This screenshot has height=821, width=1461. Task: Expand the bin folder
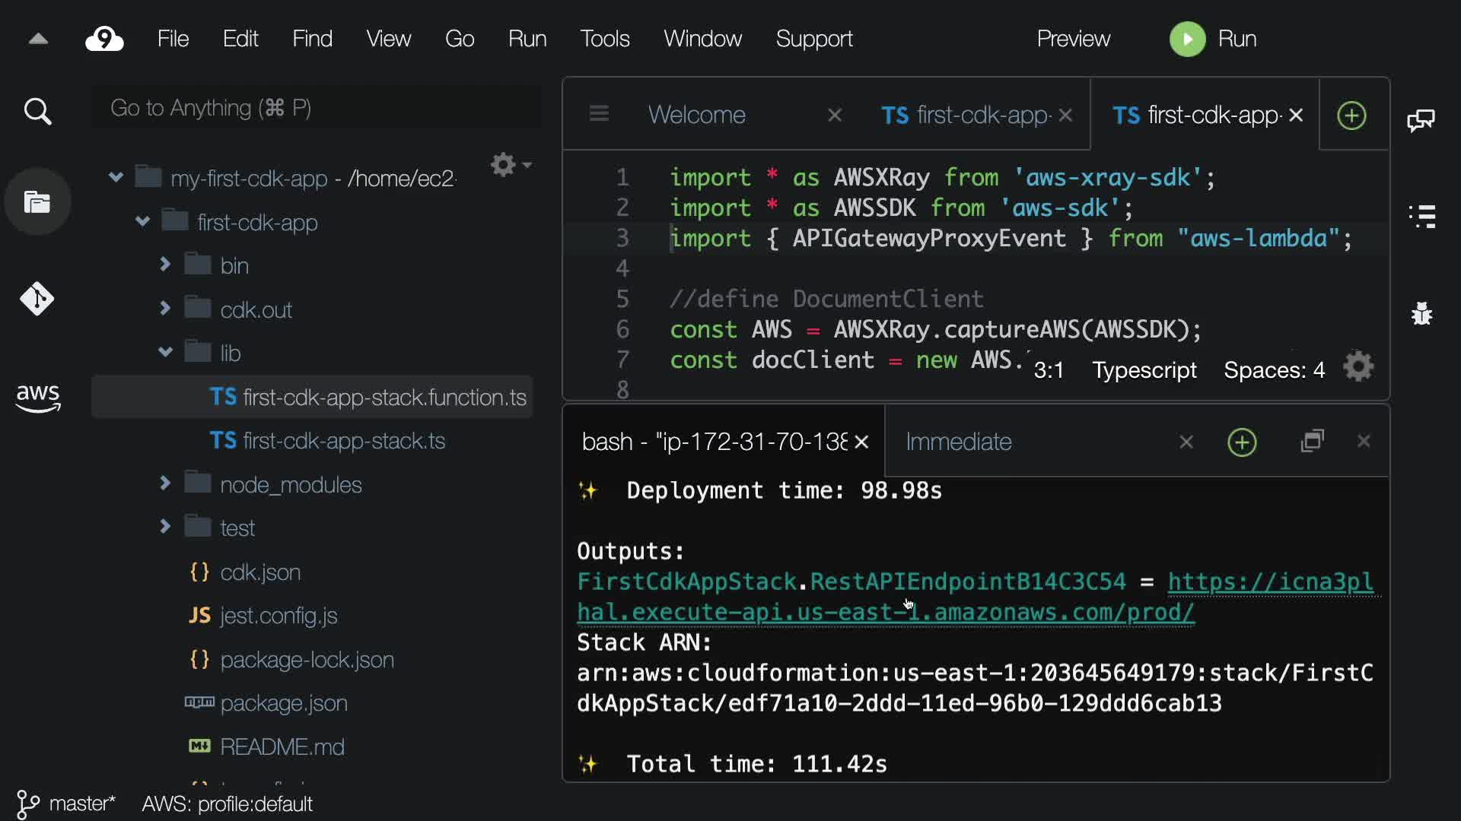pyautogui.click(x=165, y=265)
